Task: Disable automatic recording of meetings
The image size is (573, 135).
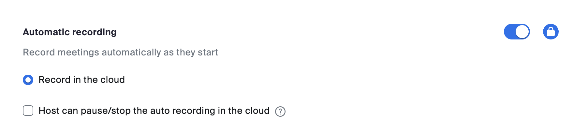Action: [x=517, y=32]
